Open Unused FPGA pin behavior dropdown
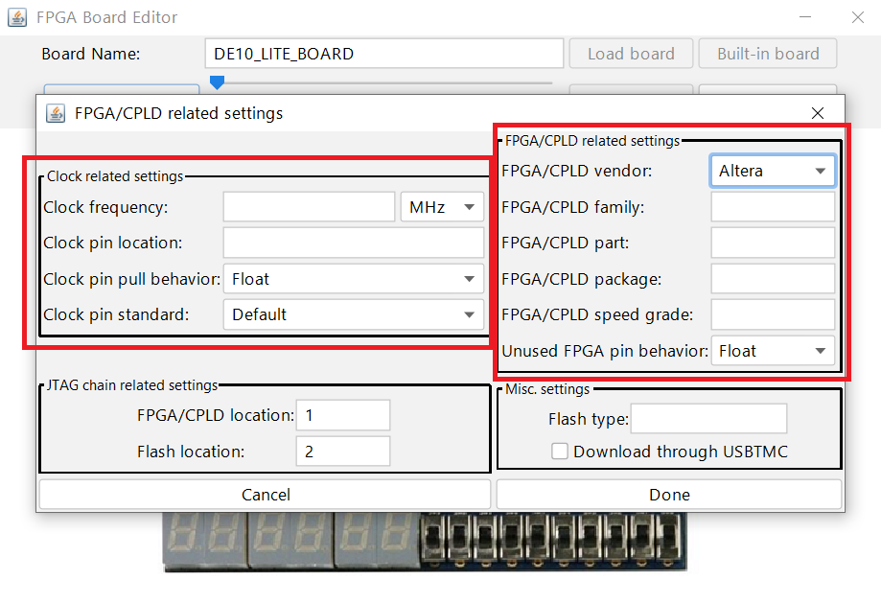Viewport: 881px width, 603px height. [x=772, y=351]
